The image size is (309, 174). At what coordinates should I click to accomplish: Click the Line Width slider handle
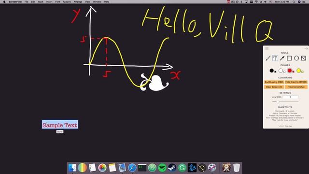coord(278,101)
